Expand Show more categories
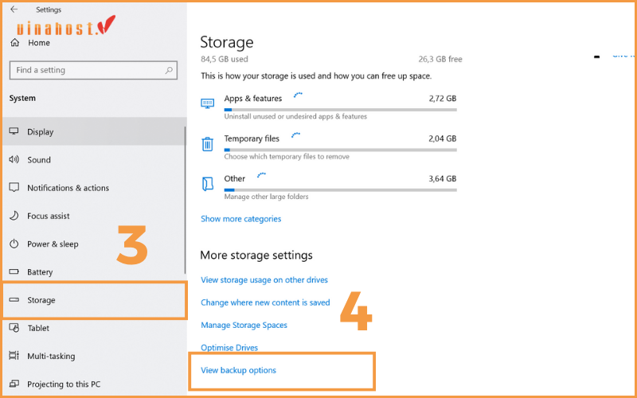Screen dimensions: 637x398 240,219
